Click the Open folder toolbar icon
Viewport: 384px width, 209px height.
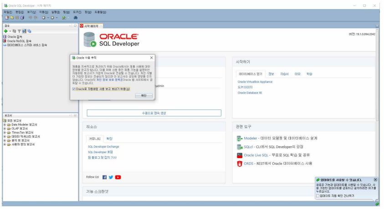(x=12, y=18)
